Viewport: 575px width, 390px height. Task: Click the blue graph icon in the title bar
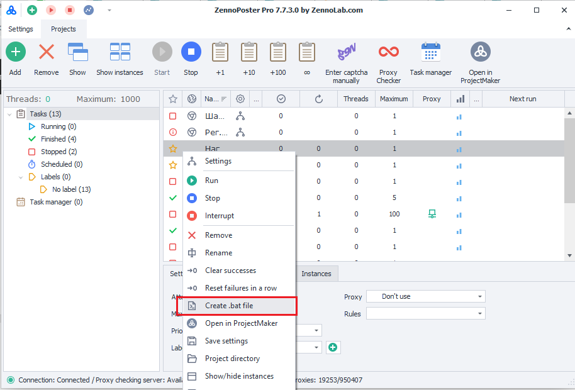[x=89, y=10]
